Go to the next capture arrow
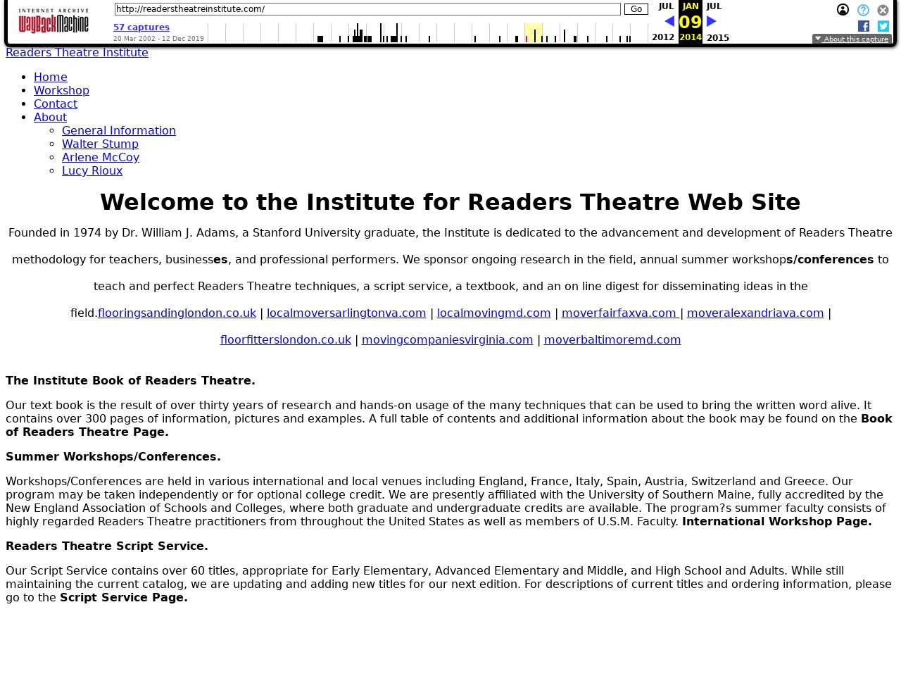 pos(712,22)
